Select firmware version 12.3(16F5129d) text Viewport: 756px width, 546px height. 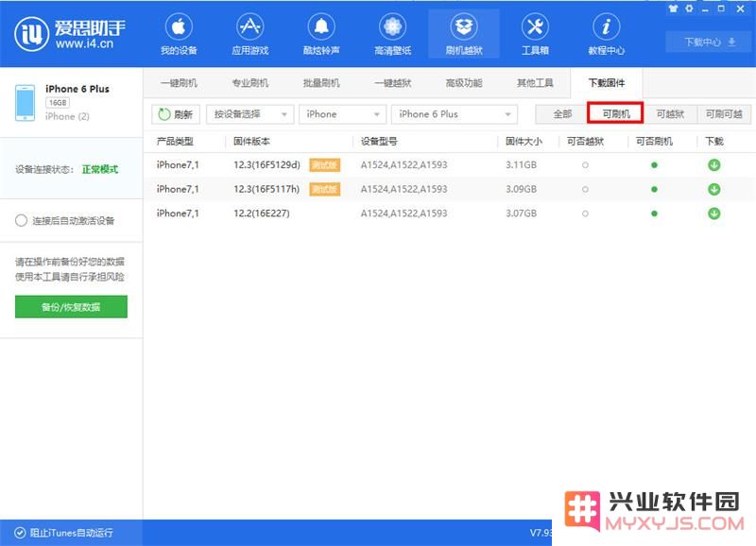tap(266, 164)
